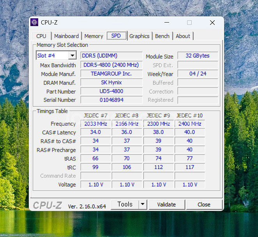The height and width of the screenshot is (237, 258).
Task: Click the Module Manuf. field TEAMGROUP Inc.
Action: [111, 74]
